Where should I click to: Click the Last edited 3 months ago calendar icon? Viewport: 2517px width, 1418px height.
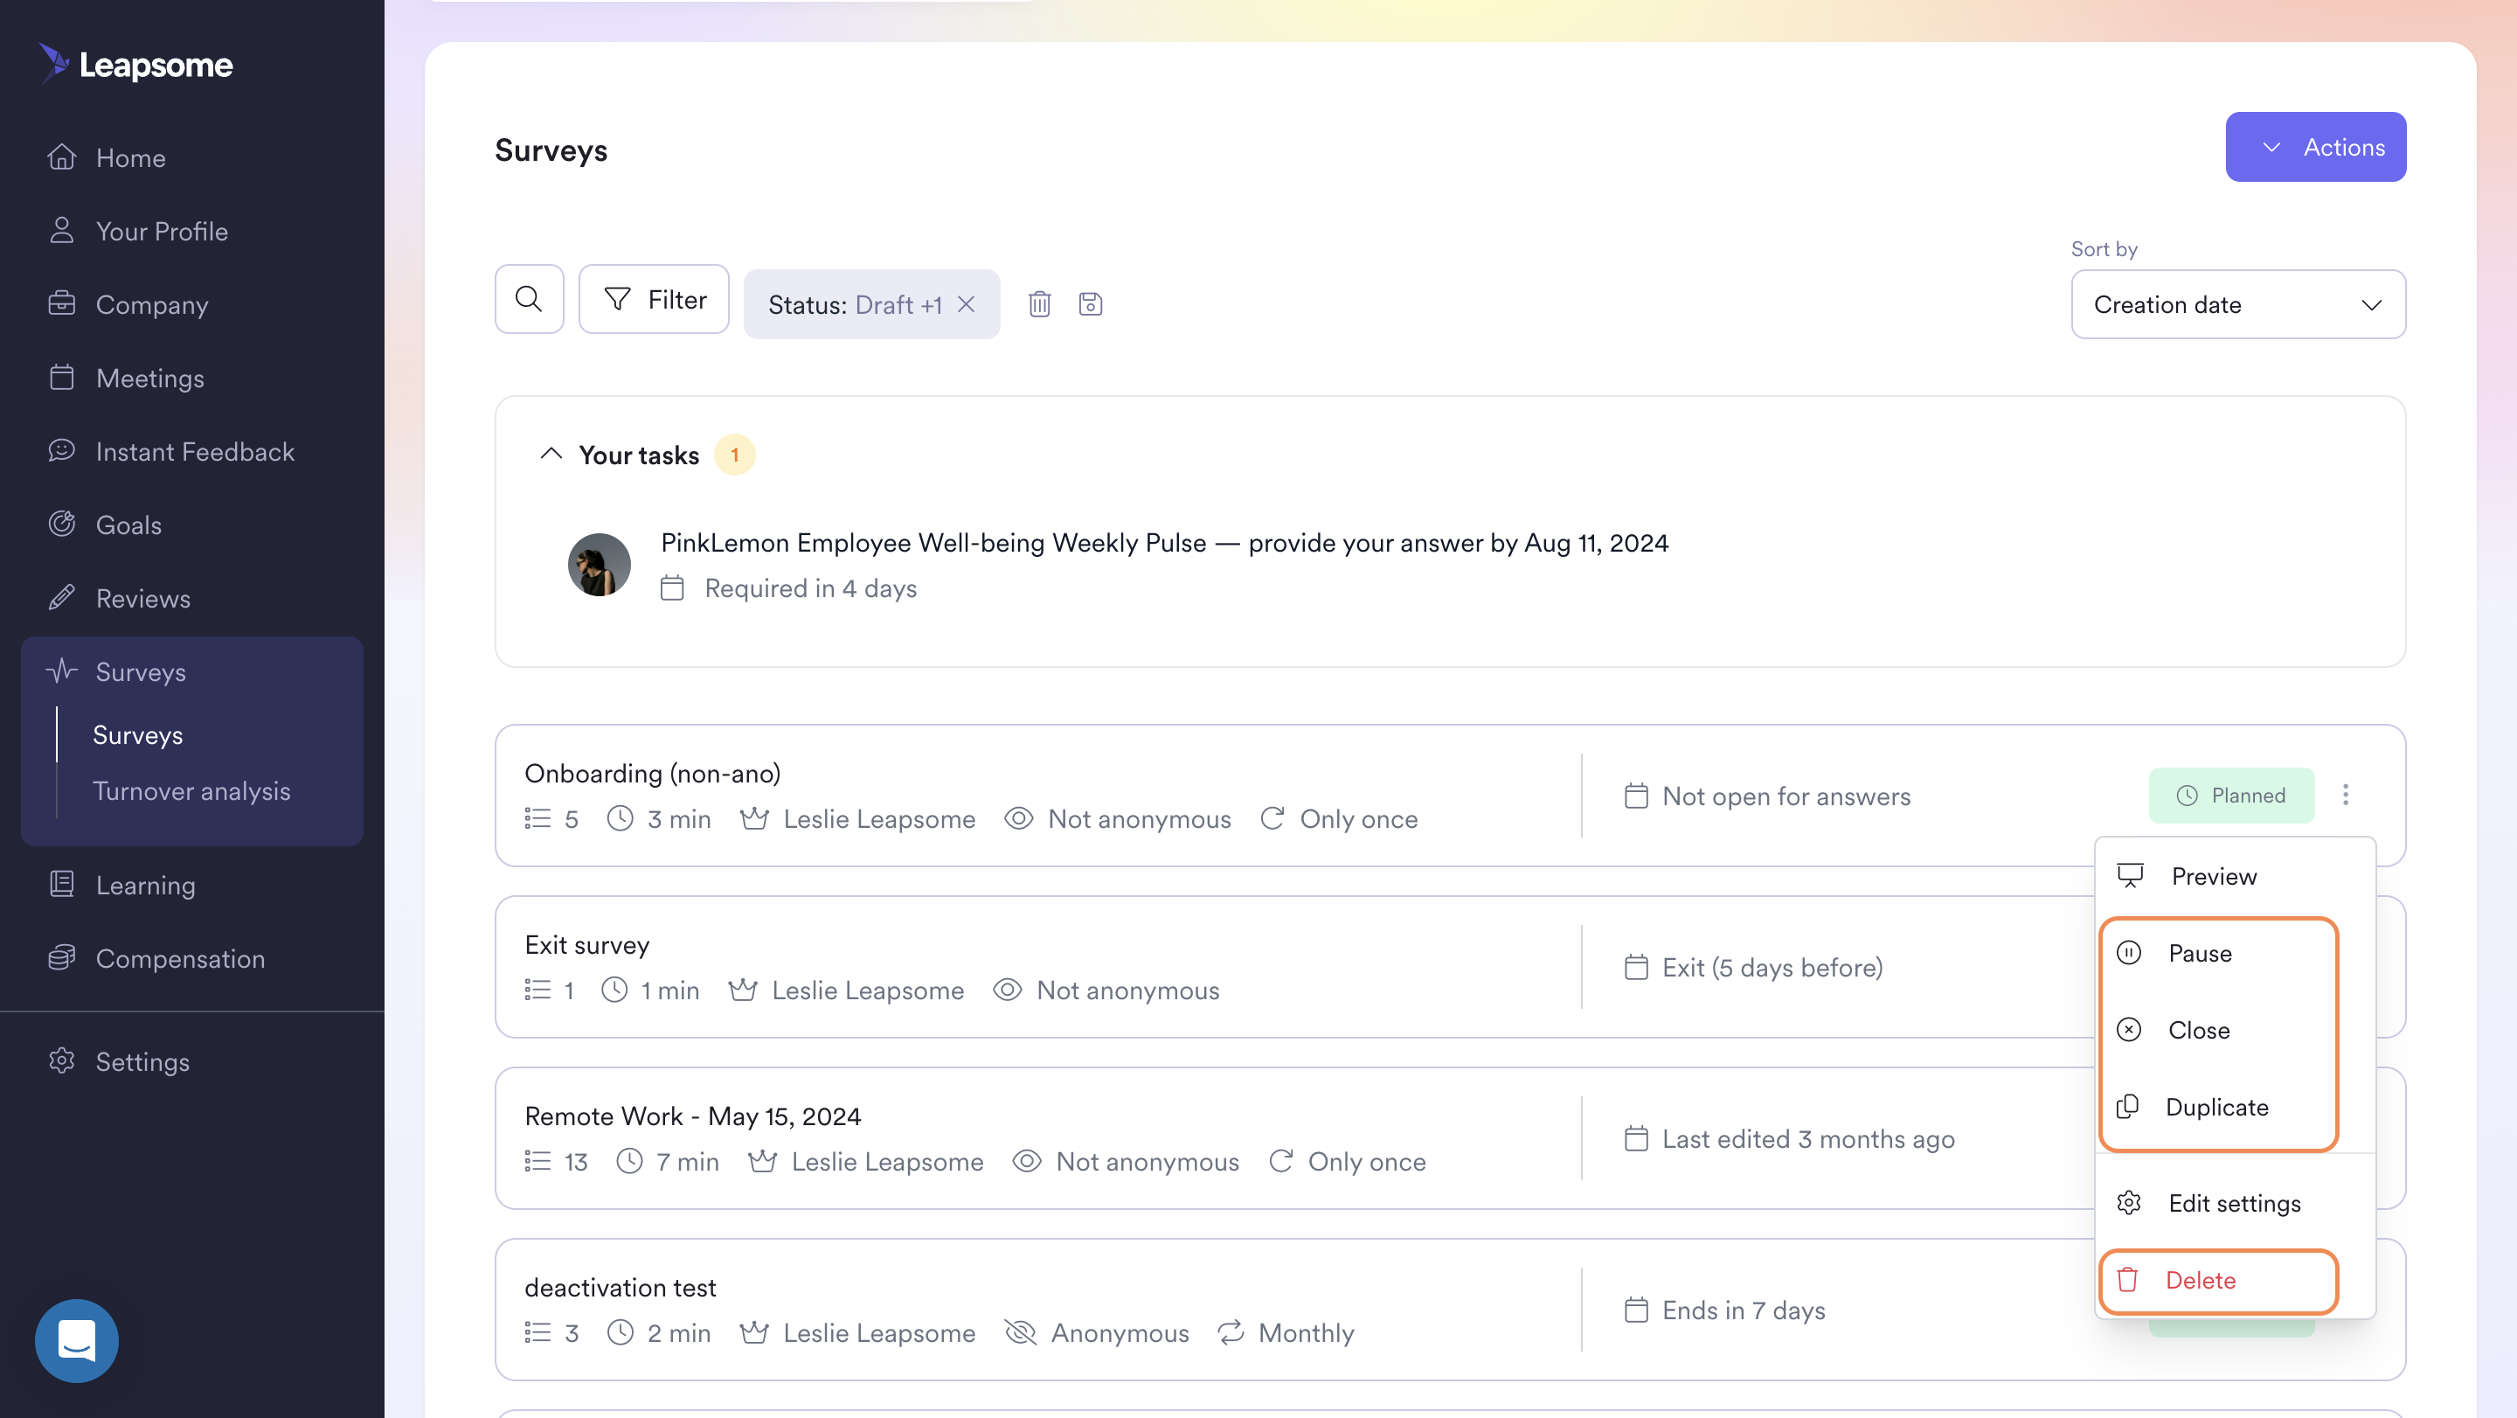pos(1636,1138)
